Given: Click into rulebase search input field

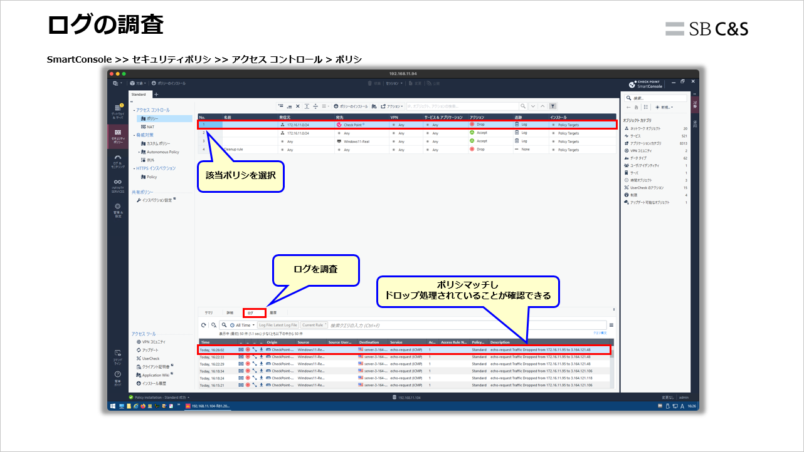Looking at the screenshot, I should (x=463, y=106).
